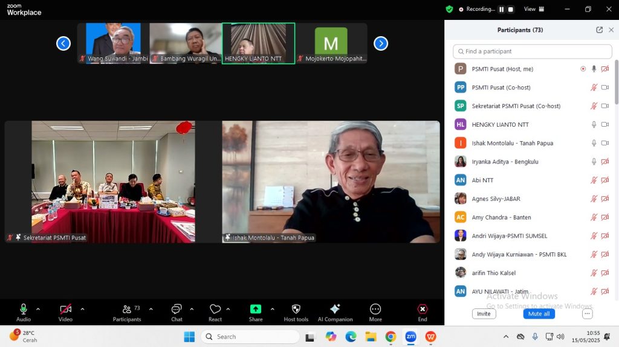Show hidden system tray icons
Image resolution: width=619 pixels, height=347 pixels.
(x=506, y=337)
